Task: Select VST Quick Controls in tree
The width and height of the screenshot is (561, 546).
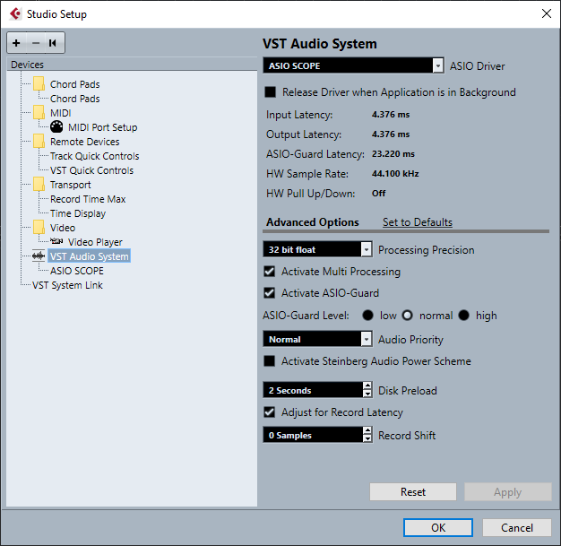Action: pyautogui.click(x=91, y=170)
